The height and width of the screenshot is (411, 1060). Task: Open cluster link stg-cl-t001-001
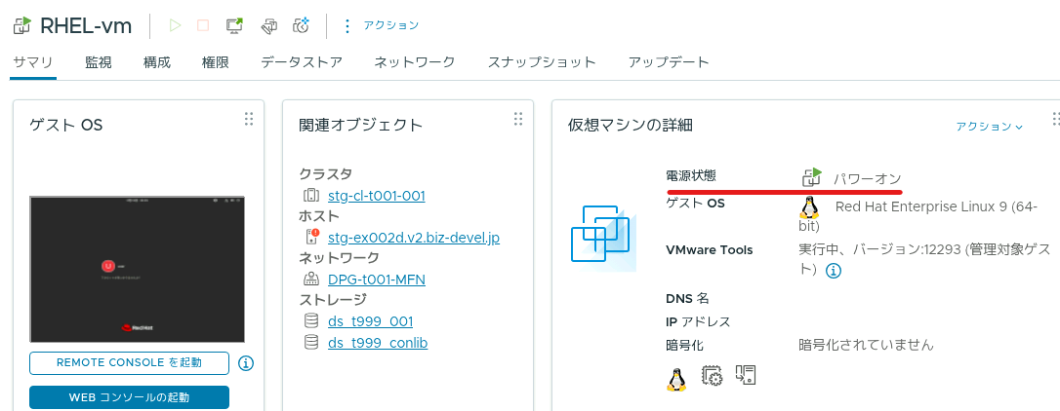[377, 197]
